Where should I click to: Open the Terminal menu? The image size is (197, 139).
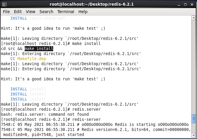66,12
